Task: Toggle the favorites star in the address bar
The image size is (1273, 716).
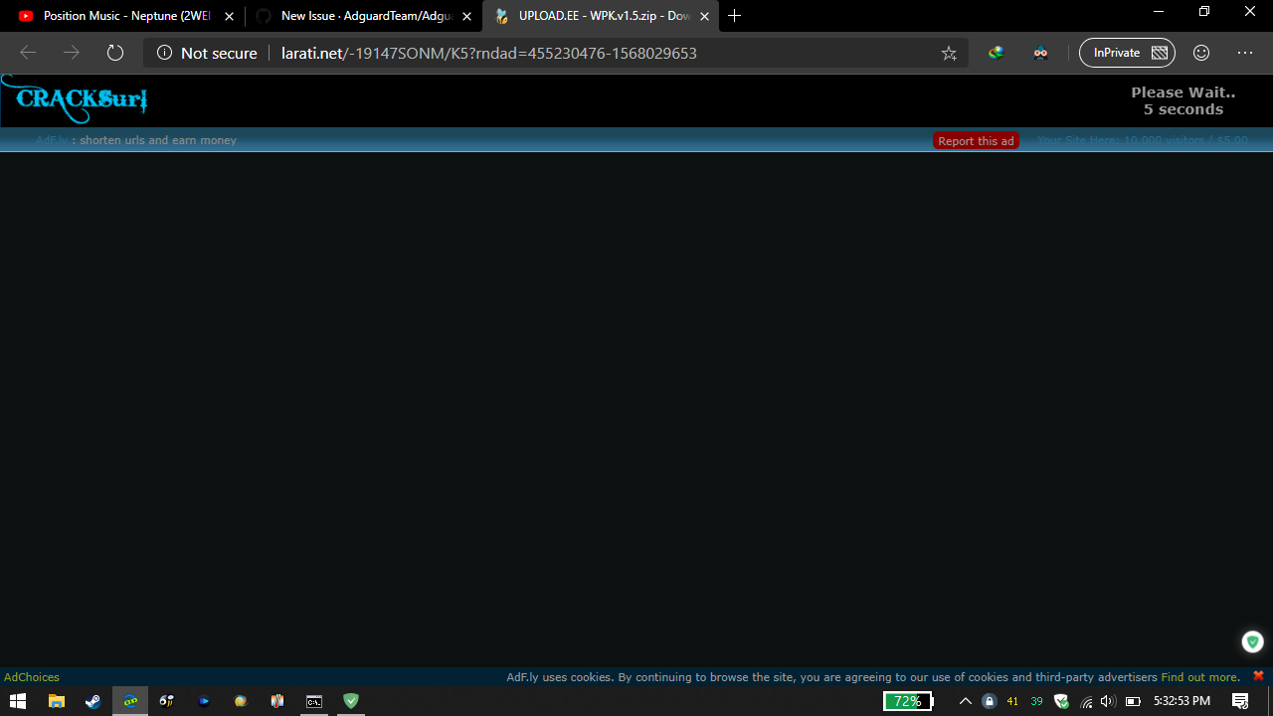Action: [949, 53]
